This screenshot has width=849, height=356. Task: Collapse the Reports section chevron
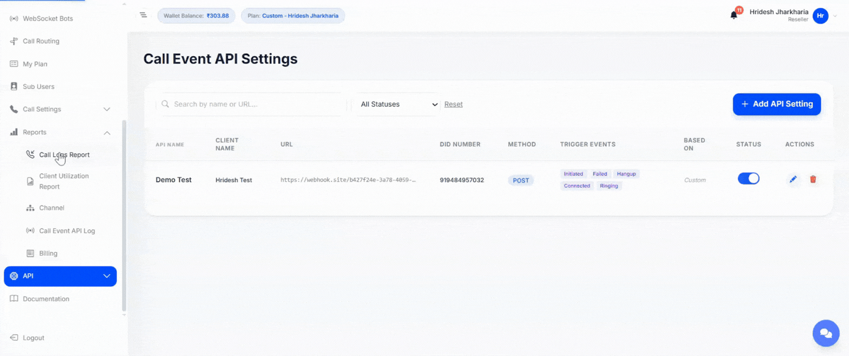(107, 133)
